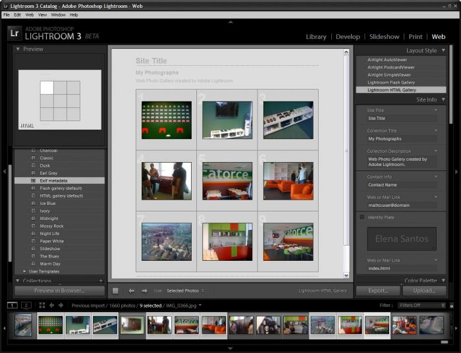Open second window display 2 icon
This screenshot has height=353, width=461.
click(x=26, y=306)
